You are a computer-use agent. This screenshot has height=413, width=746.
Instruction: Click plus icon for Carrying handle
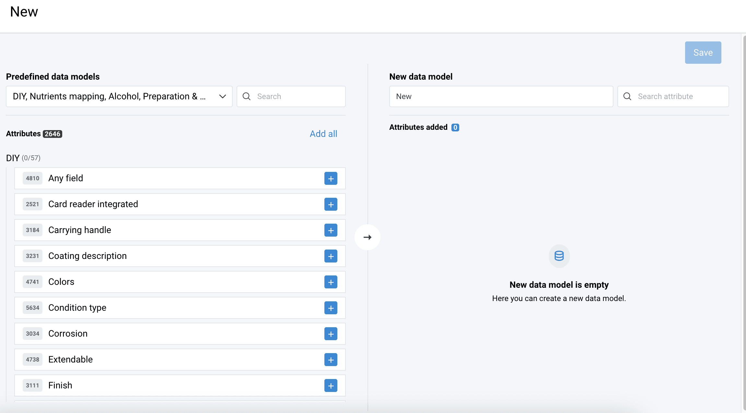point(331,230)
